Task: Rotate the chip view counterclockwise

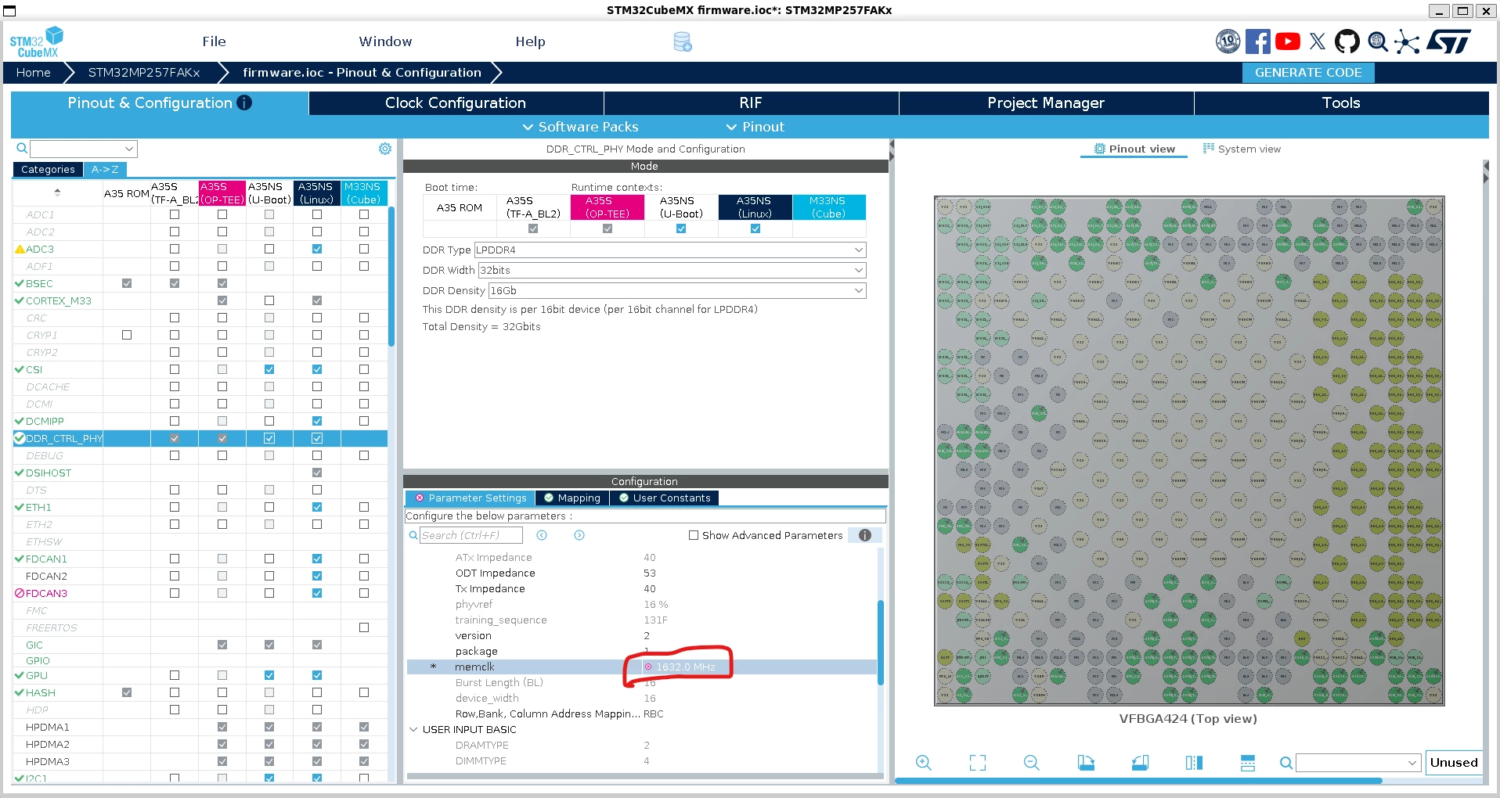Action: pyautogui.click(x=1140, y=763)
